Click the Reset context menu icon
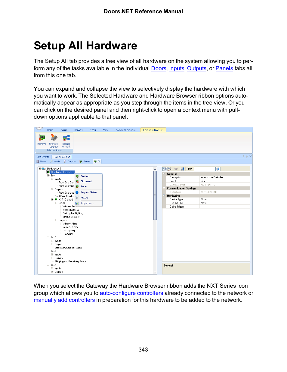The height and width of the screenshot is (372, 287). point(77,186)
